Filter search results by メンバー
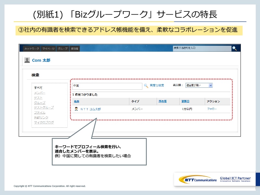 [40, 93]
